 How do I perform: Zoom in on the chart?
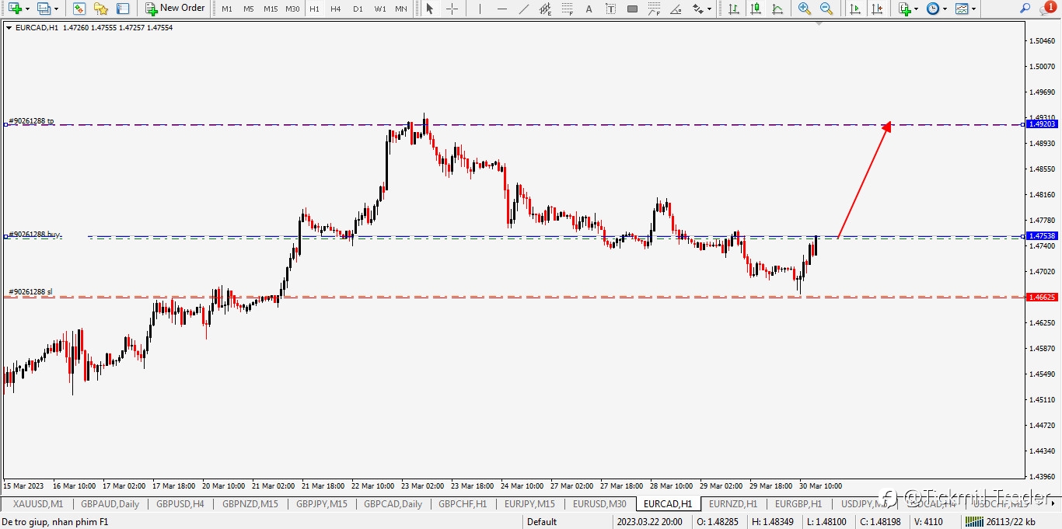[x=805, y=9]
